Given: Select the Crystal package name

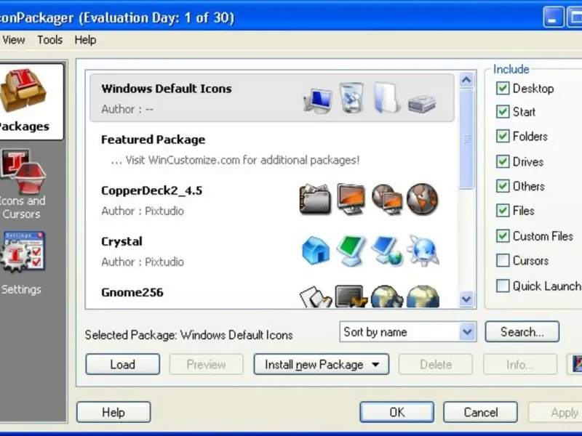Looking at the screenshot, I should 121,241.
